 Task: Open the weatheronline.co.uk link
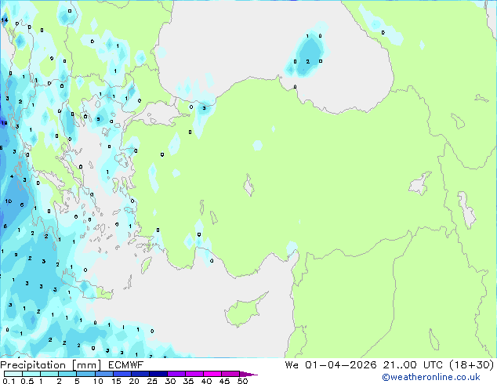pyautogui.click(x=430, y=377)
